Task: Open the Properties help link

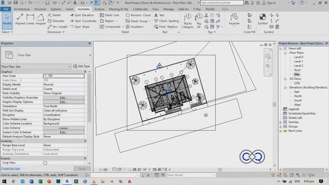Action: tap(10, 169)
